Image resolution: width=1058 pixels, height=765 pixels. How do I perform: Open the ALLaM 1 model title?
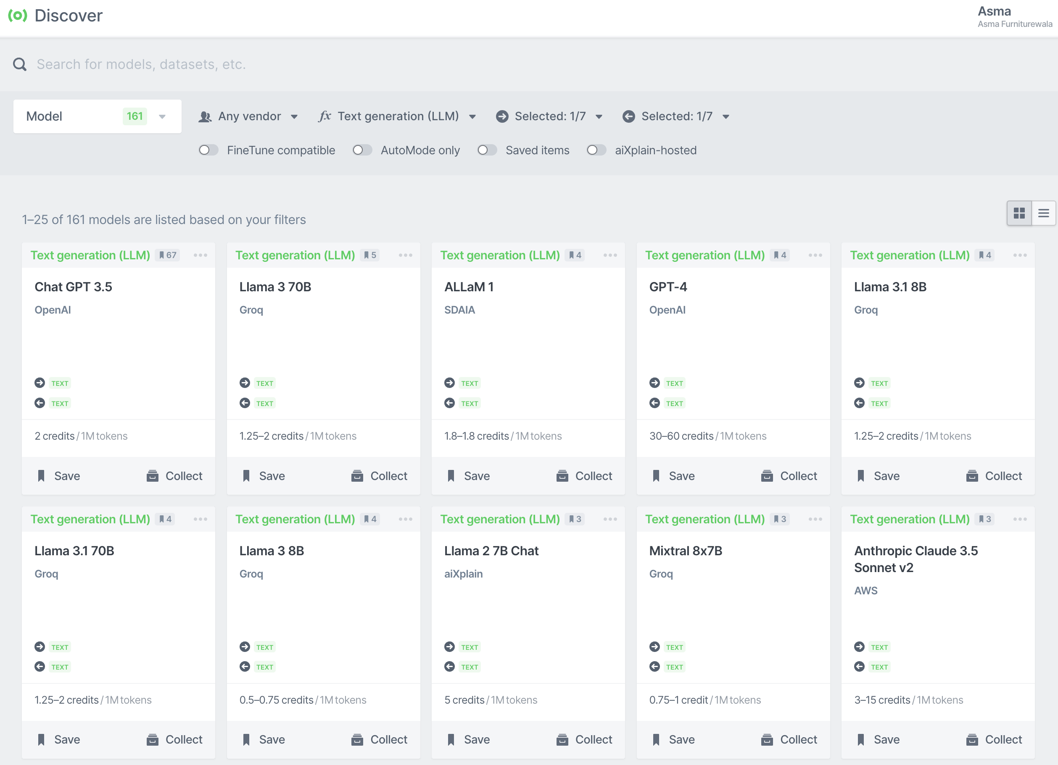click(x=469, y=287)
